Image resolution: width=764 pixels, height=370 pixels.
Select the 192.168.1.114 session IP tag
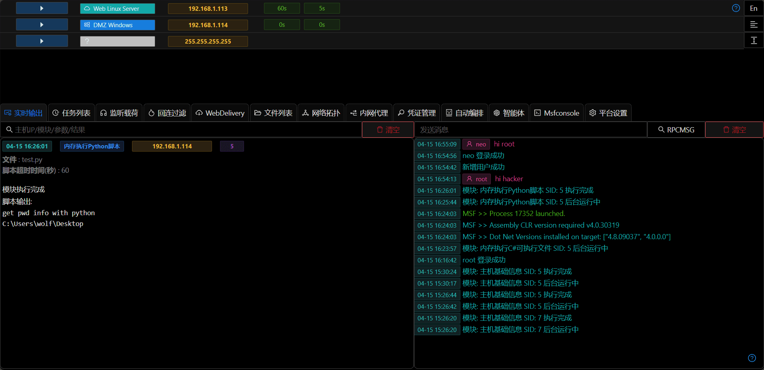pyautogui.click(x=208, y=25)
